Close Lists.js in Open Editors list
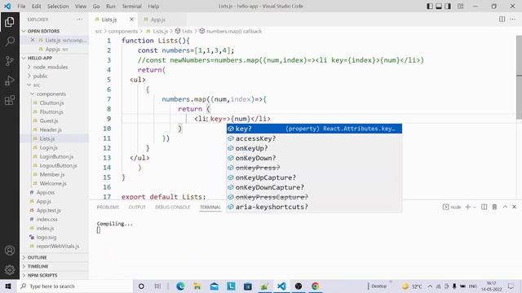This screenshot has height=293, width=522. 33,40
